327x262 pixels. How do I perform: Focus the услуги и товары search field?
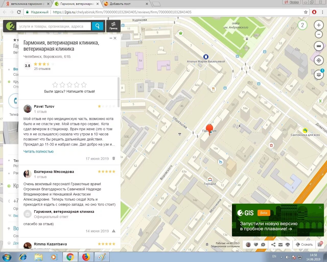pos(54,26)
